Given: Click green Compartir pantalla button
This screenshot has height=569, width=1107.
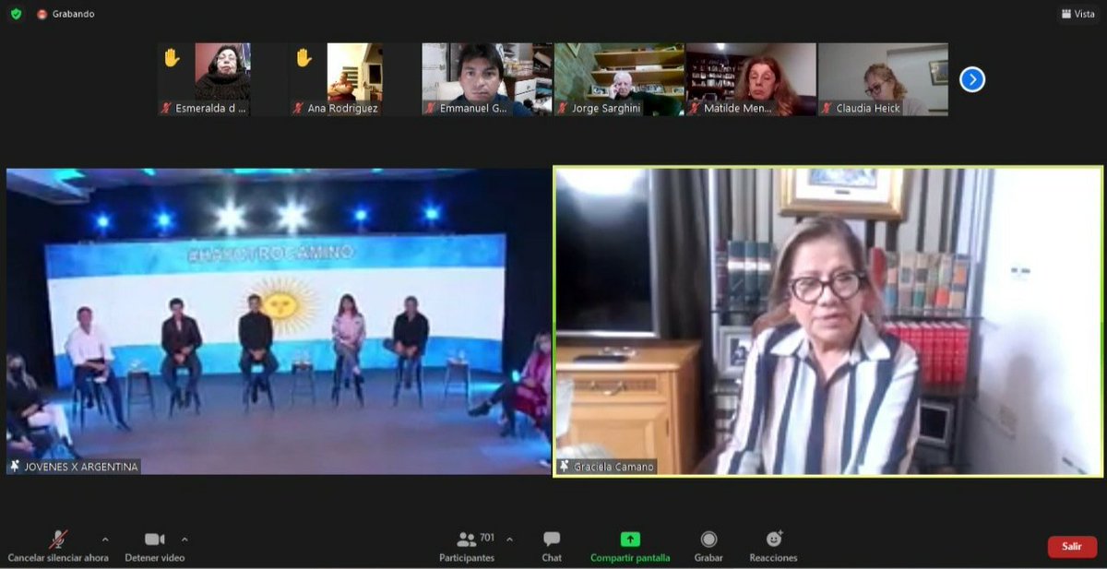Looking at the screenshot, I should pos(630,546).
